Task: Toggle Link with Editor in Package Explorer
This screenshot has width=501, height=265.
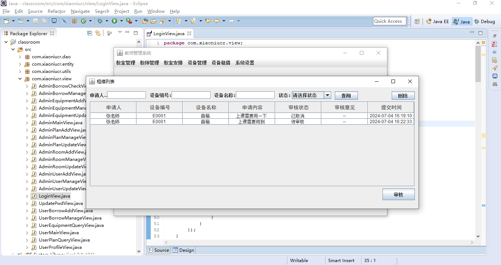Action: click(98, 33)
